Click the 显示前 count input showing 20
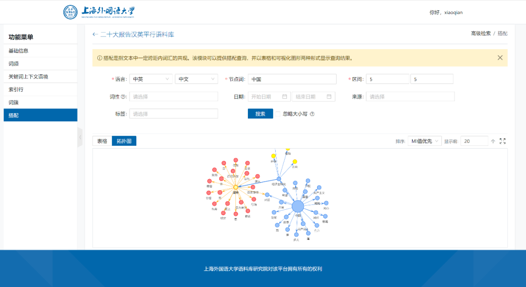This screenshot has height=287, width=526. click(x=473, y=141)
